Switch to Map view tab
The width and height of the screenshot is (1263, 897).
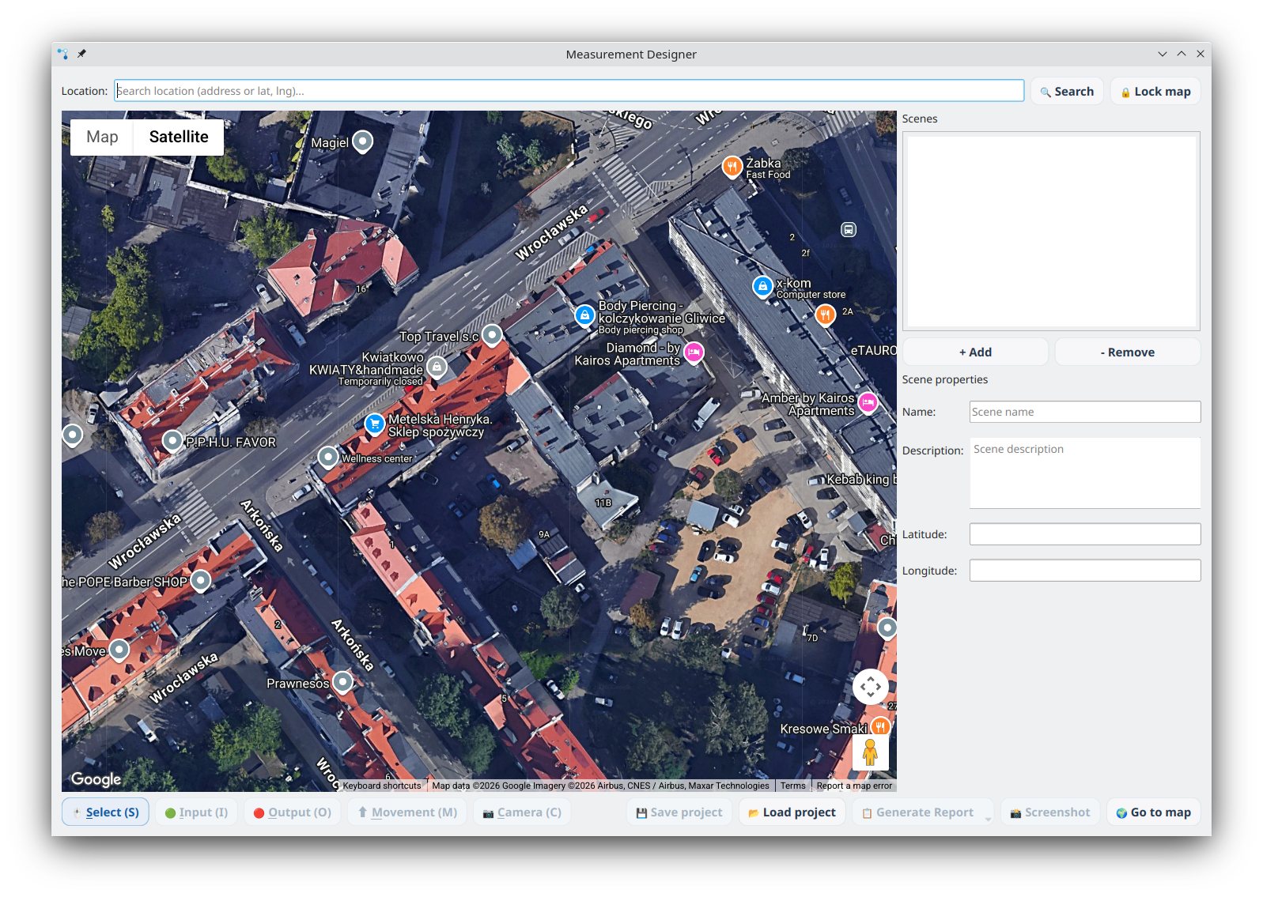coord(102,137)
